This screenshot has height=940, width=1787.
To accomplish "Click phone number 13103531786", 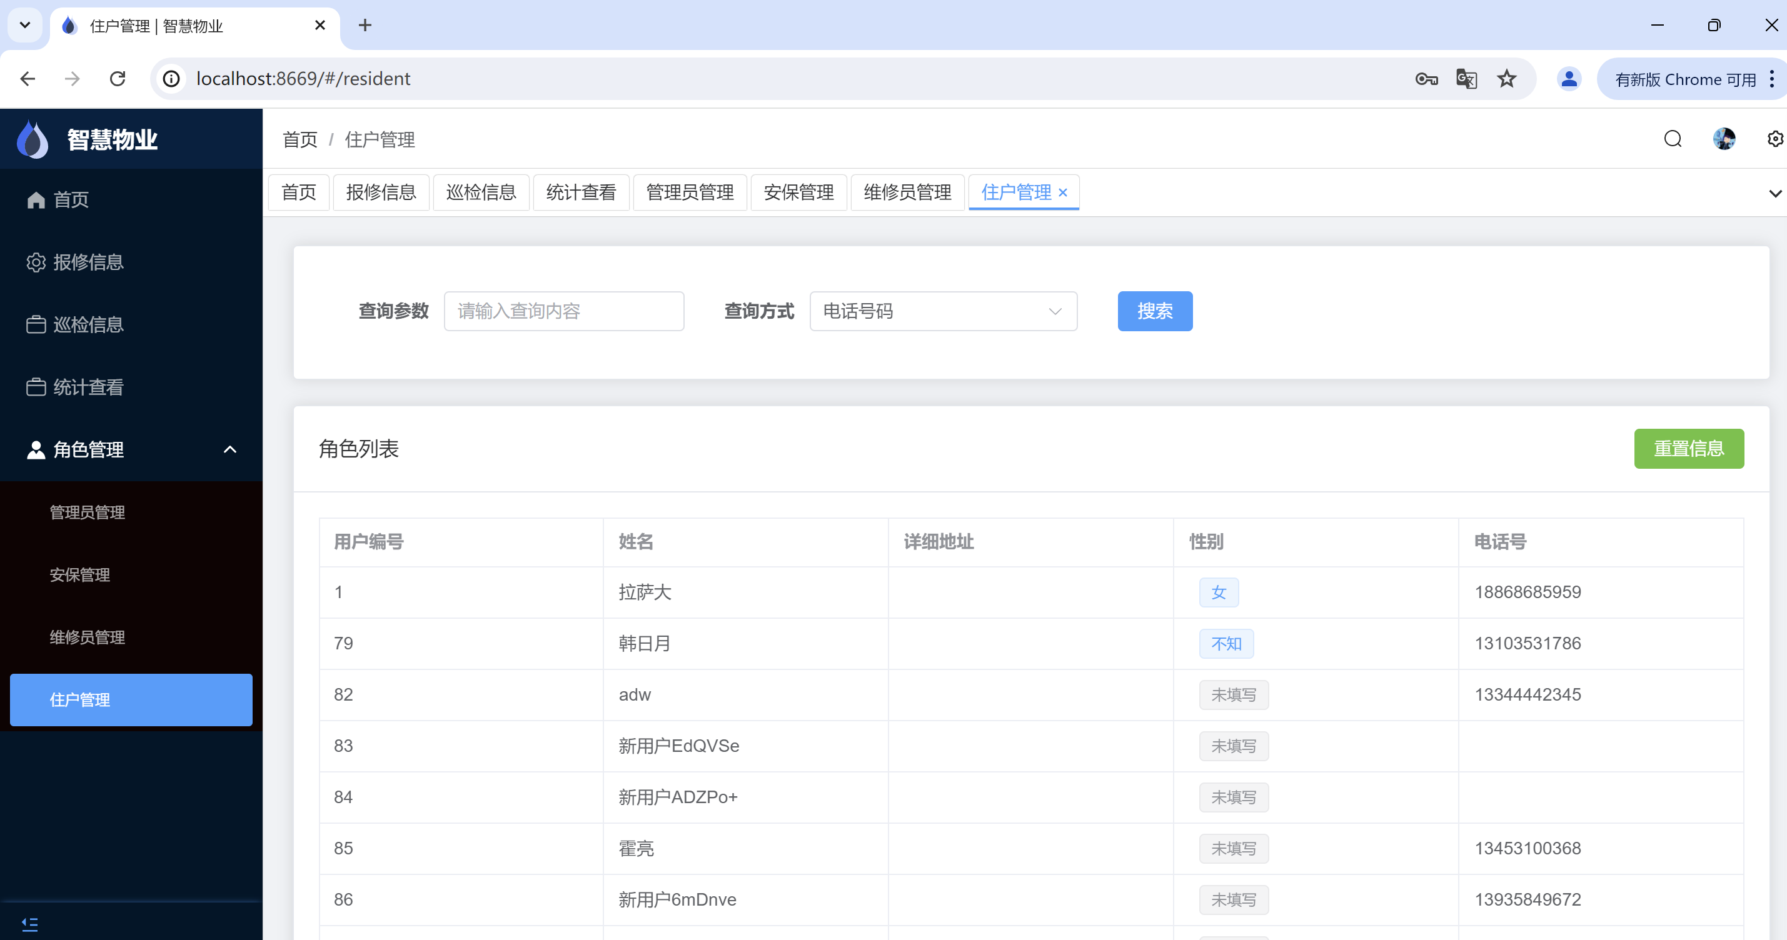I will click(x=1528, y=644).
